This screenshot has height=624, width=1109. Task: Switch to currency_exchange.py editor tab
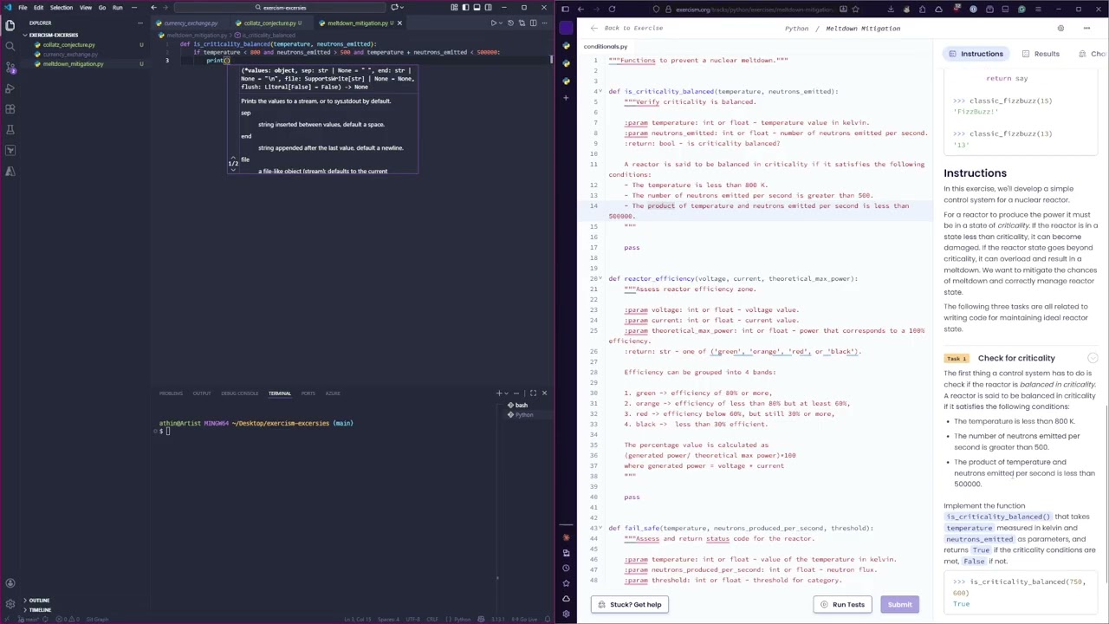[191, 23]
